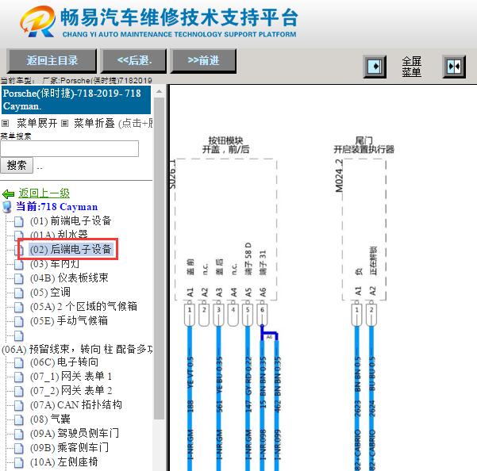
Task: Open (07_1) 网关 表单 1 entry
Action: pyautogui.click(x=71, y=377)
